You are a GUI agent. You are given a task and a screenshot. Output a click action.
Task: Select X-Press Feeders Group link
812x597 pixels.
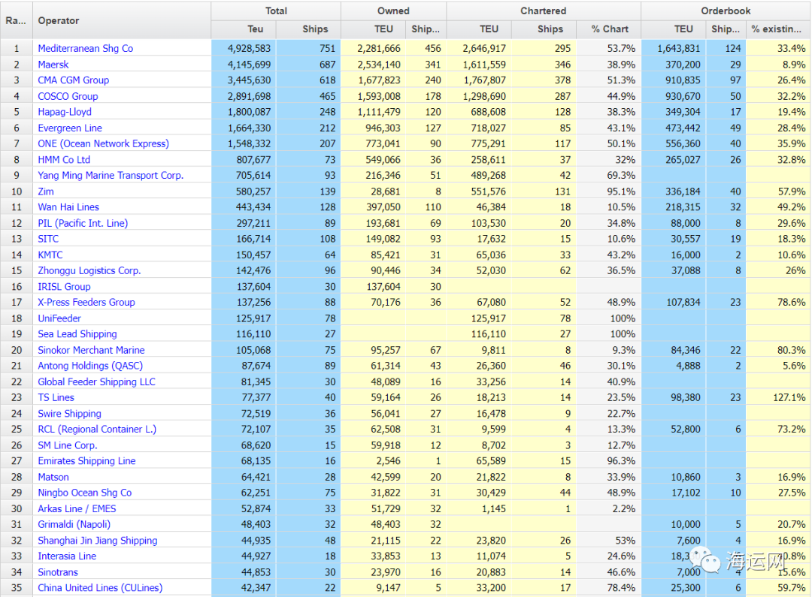(x=86, y=302)
